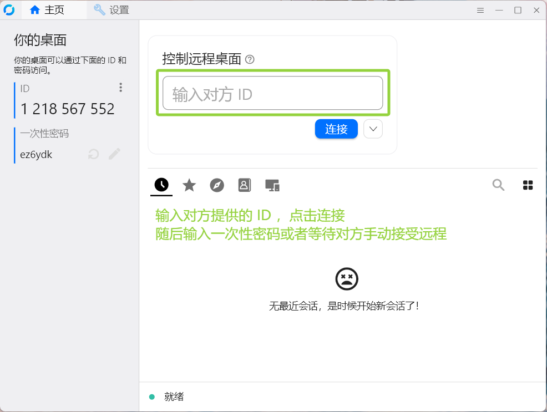The image size is (547, 412).
Task: Focus the 输入对方 ID input field
Action: point(272,93)
